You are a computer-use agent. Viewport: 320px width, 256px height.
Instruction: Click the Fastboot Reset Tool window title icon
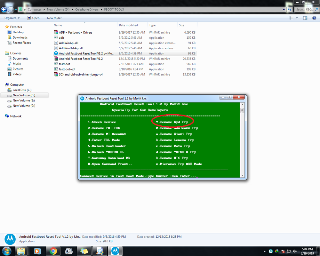click(82, 98)
